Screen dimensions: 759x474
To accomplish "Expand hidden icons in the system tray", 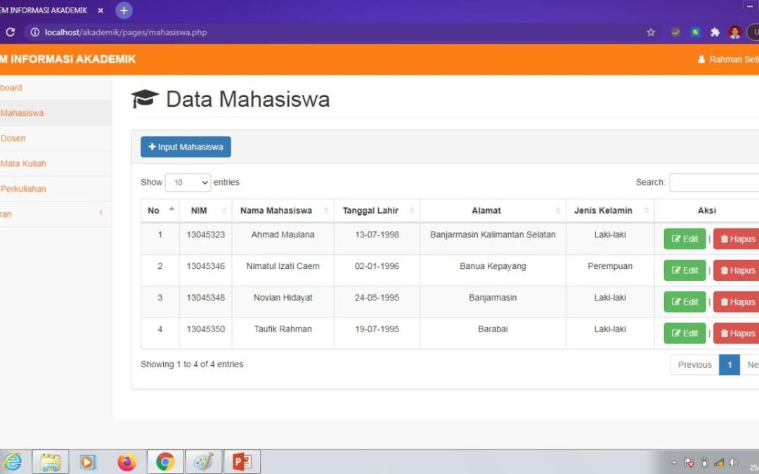I will pyautogui.click(x=674, y=461).
